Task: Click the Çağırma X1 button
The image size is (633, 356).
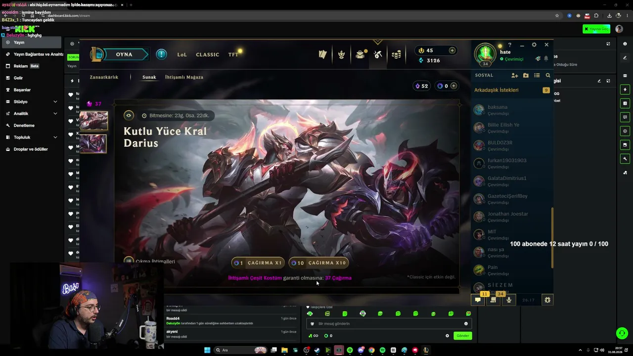Action: 258,263
